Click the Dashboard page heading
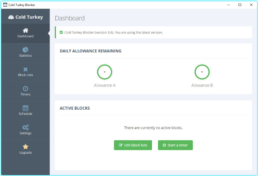Image resolution: width=258 pixels, height=176 pixels. click(x=70, y=18)
